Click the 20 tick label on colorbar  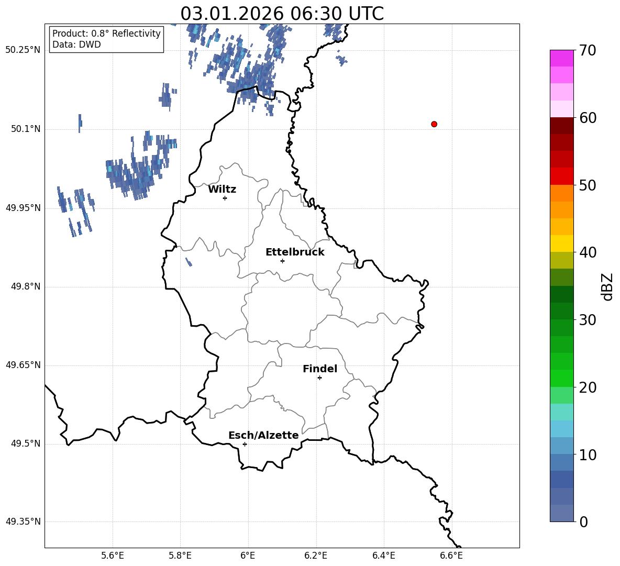coord(588,387)
